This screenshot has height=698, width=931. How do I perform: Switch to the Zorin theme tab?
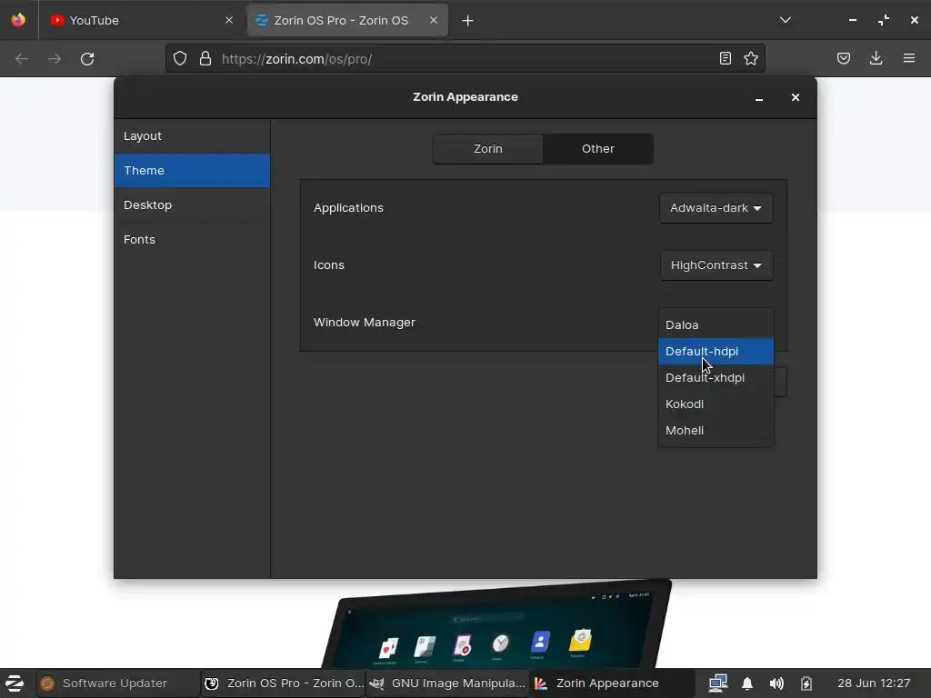tap(488, 148)
